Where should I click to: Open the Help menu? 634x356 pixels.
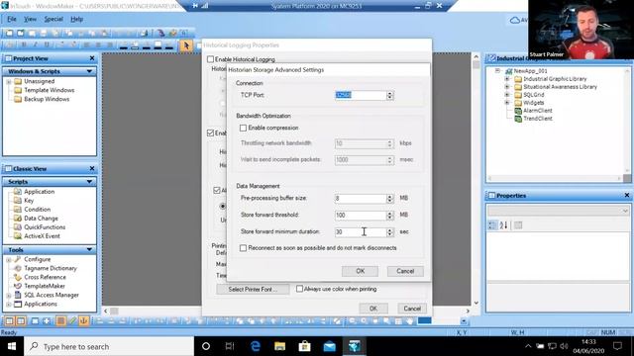(76, 19)
